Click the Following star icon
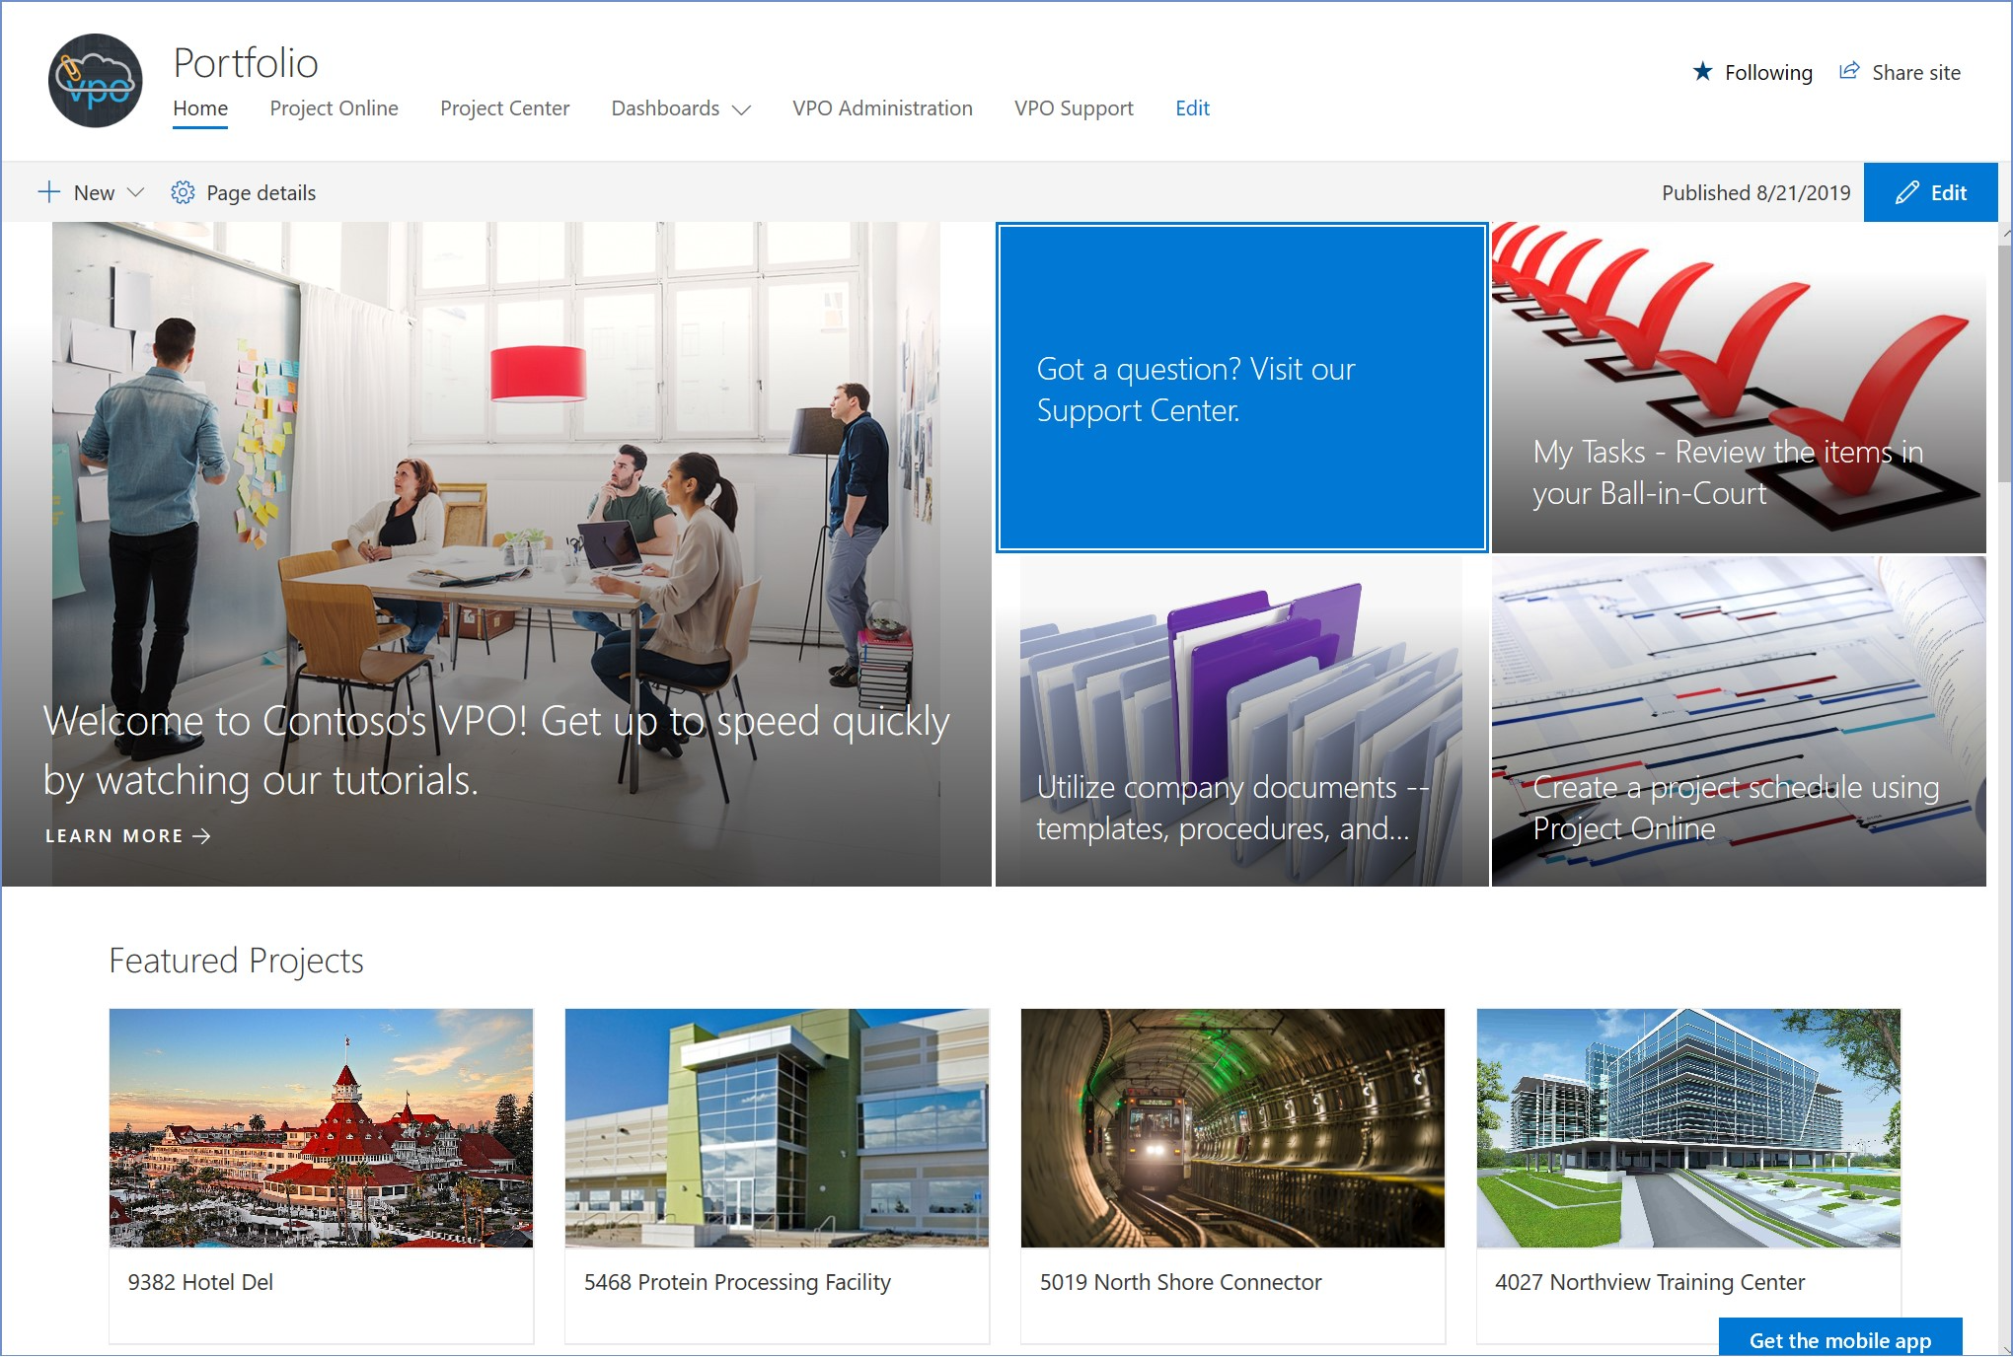The width and height of the screenshot is (2013, 1357). click(1701, 71)
